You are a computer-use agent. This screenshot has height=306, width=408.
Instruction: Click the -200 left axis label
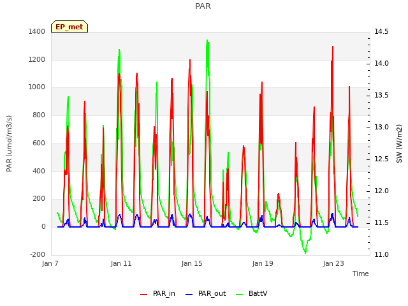pos(38,254)
